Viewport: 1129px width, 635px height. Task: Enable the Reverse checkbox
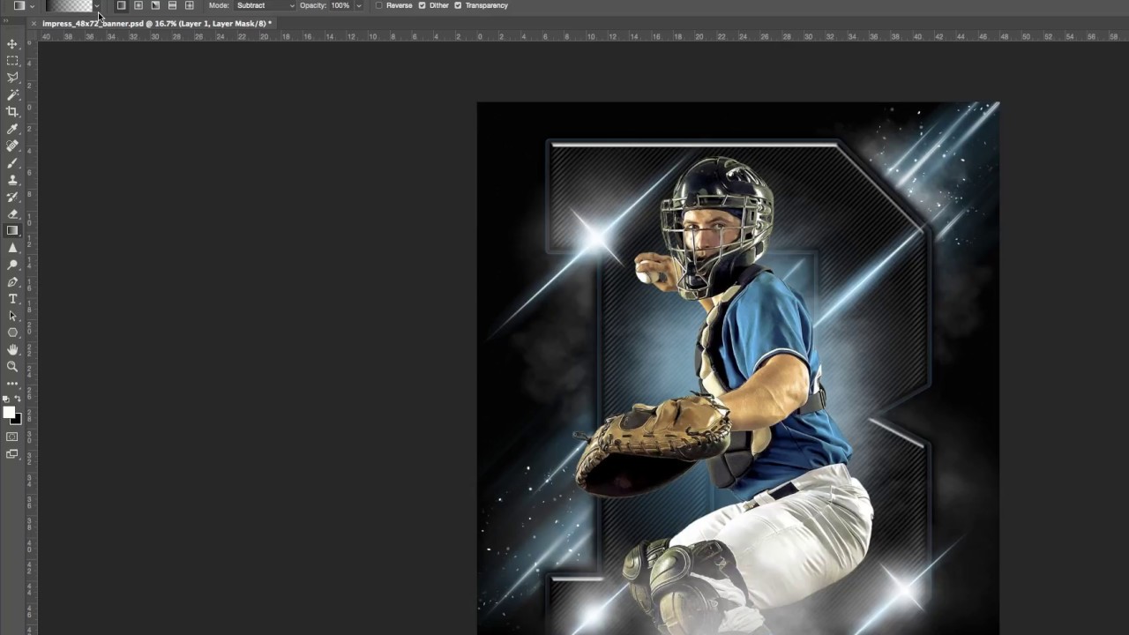(x=379, y=5)
